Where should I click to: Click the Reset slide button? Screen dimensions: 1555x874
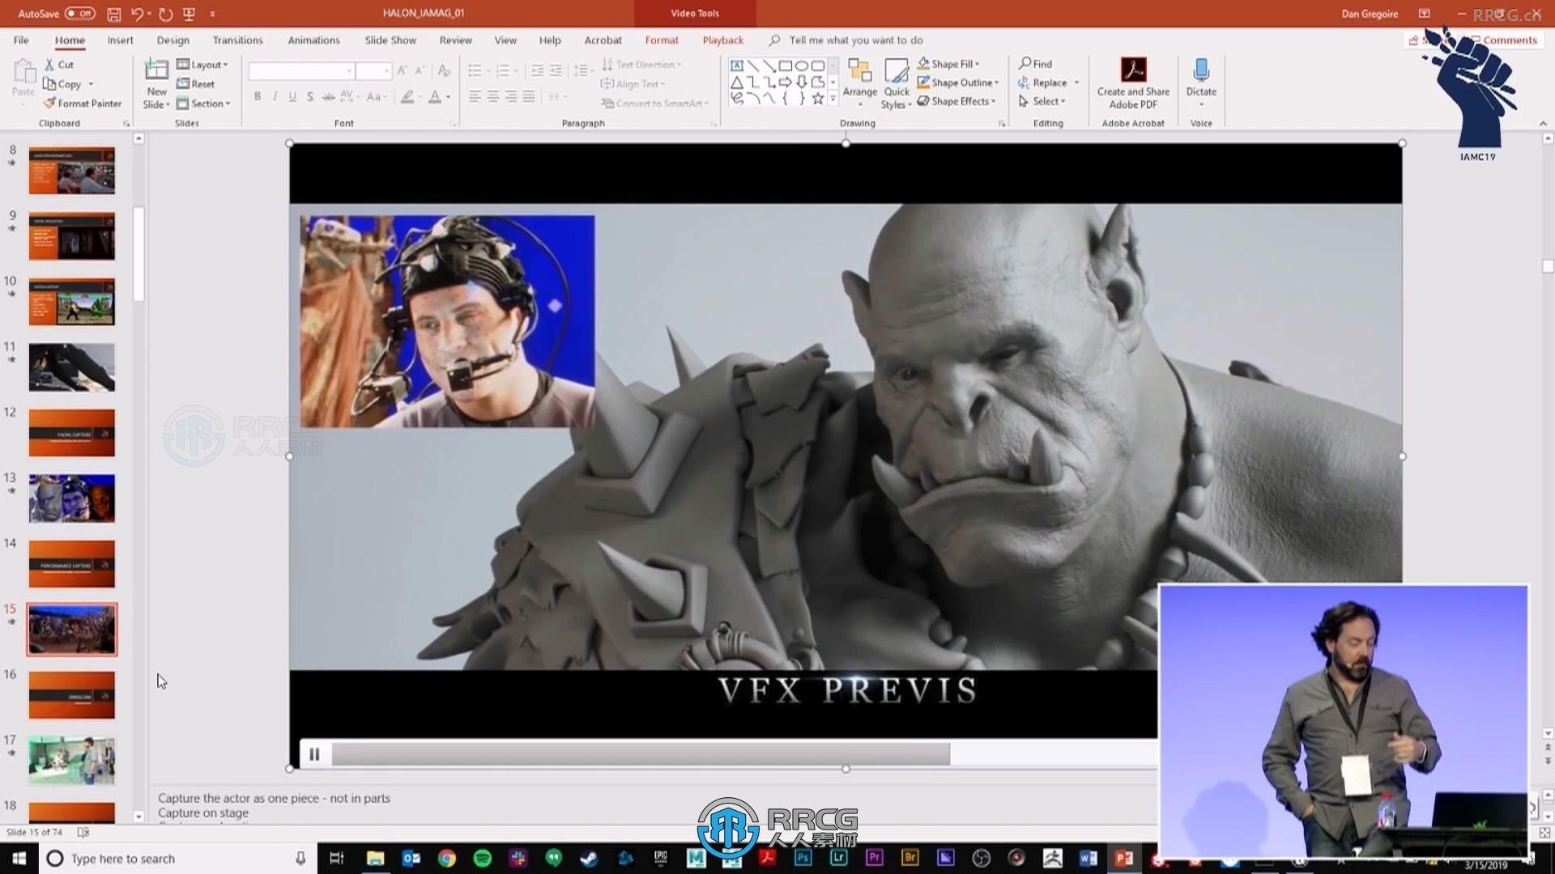click(x=196, y=83)
